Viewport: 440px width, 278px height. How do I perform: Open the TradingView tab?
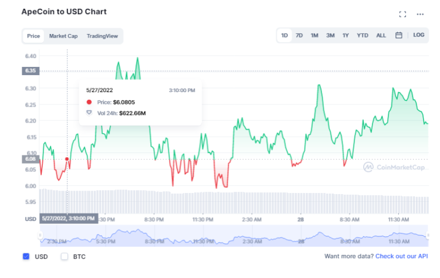click(x=102, y=36)
